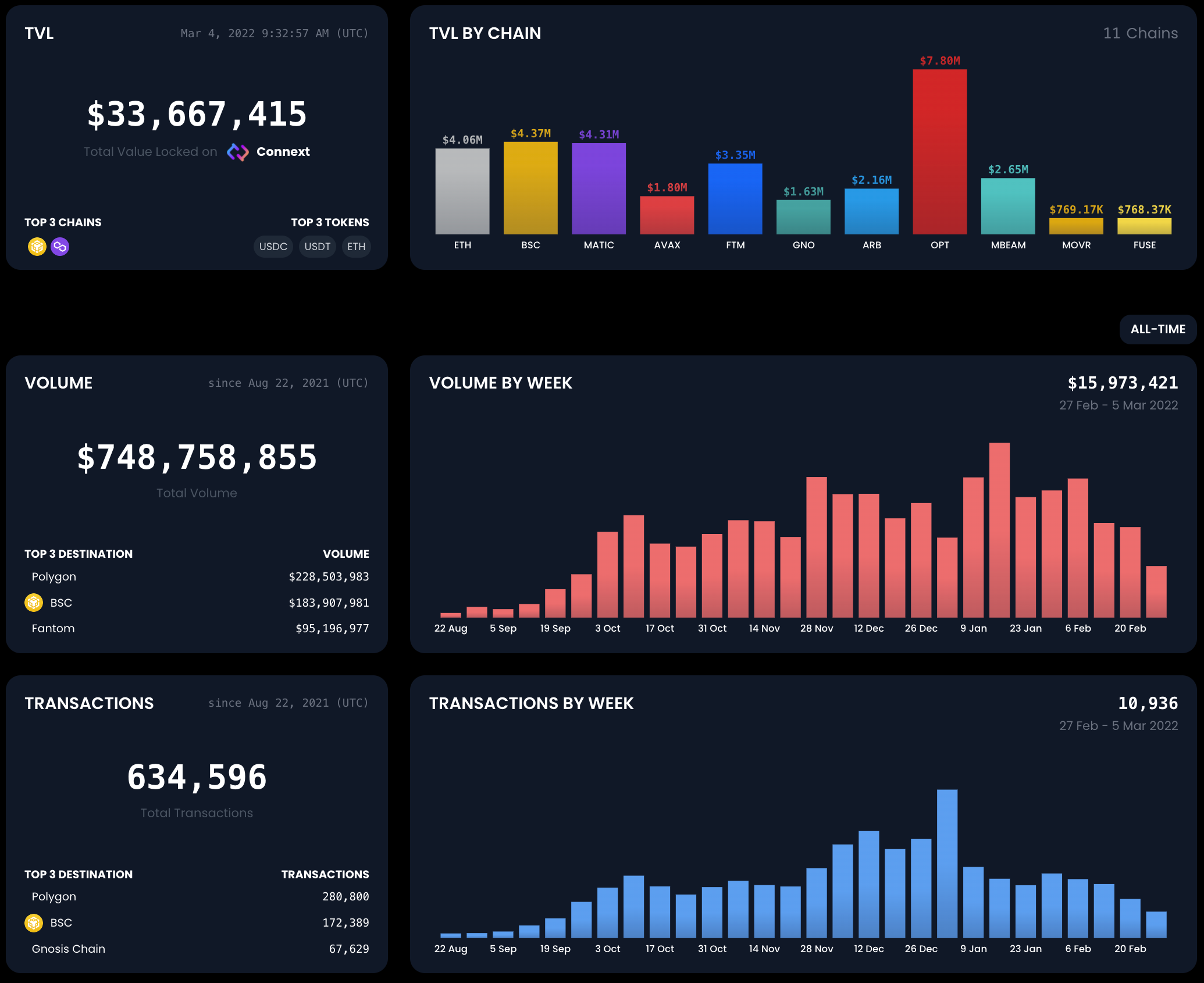
Task: Open the ETH token chip
Action: pos(356,247)
